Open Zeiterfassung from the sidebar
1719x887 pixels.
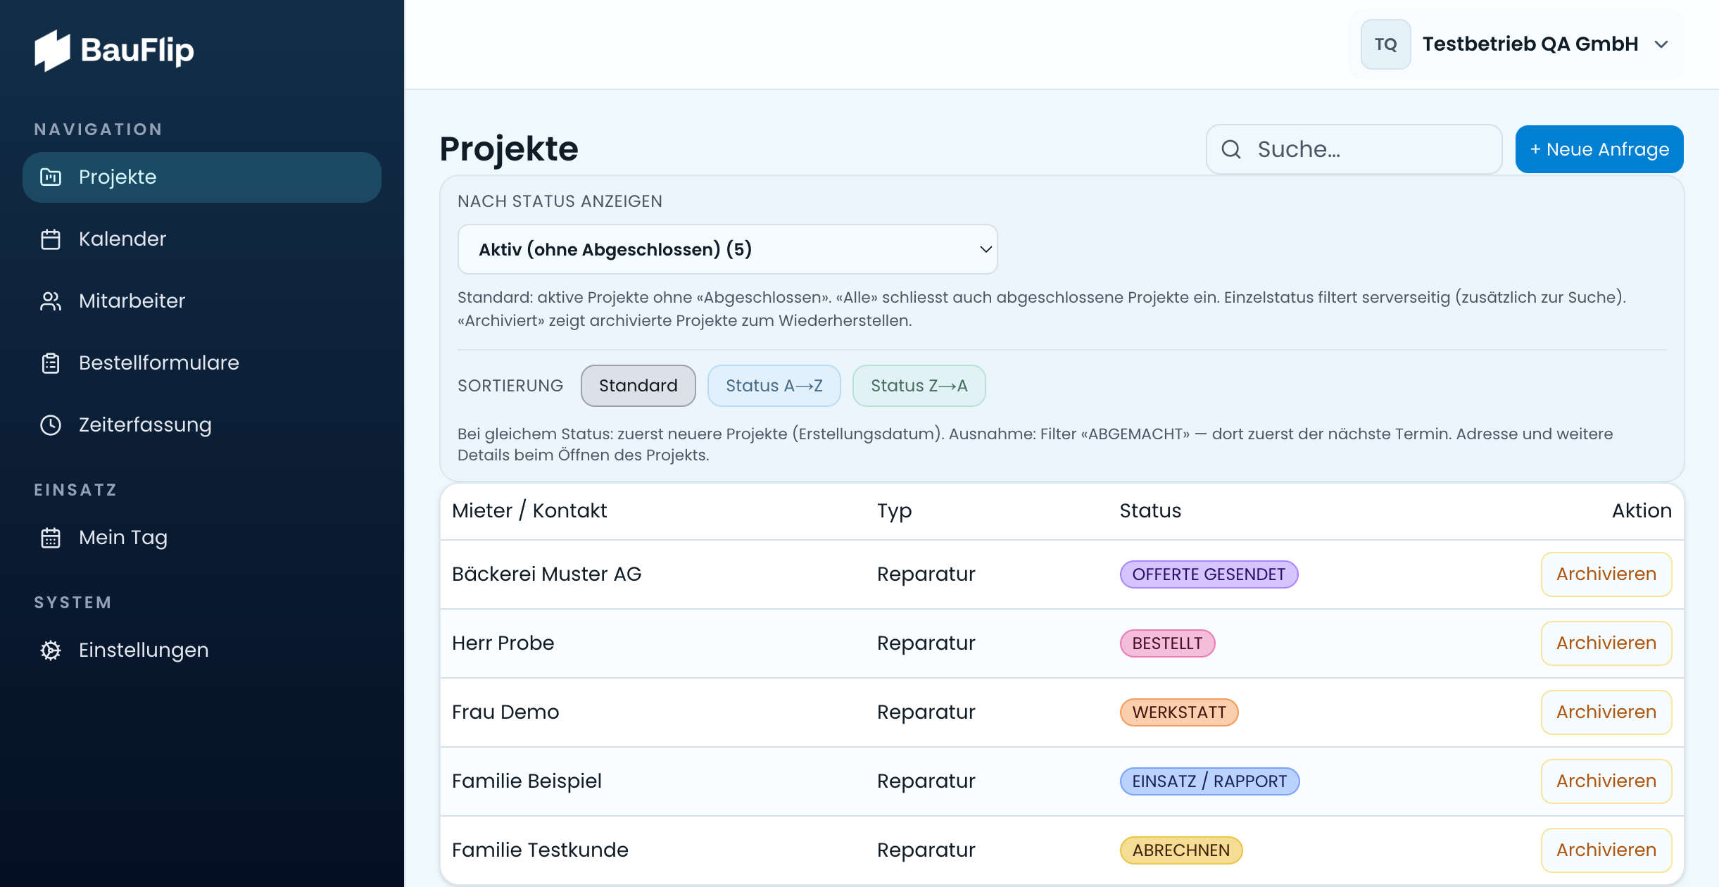(202, 425)
